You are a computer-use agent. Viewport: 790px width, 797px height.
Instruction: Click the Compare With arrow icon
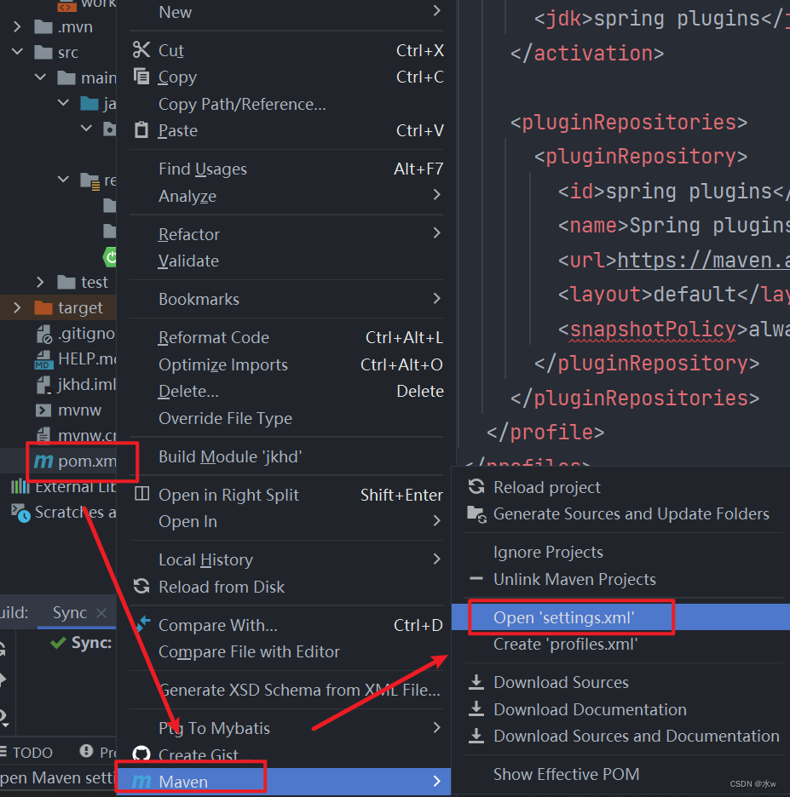coord(143,623)
